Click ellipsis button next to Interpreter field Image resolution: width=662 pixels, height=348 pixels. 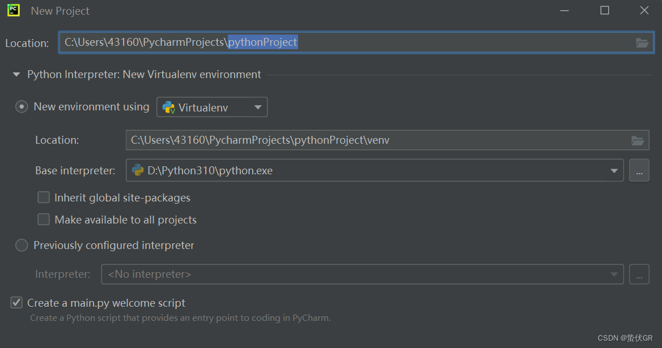(639, 274)
